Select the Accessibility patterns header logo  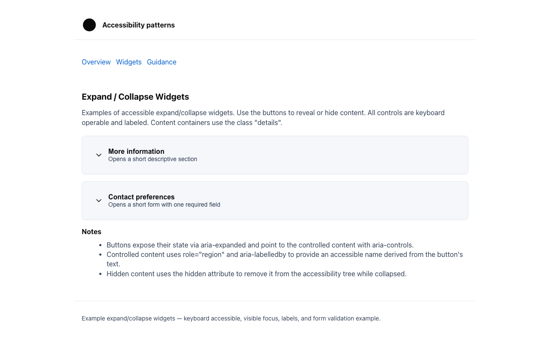coord(89,25)
